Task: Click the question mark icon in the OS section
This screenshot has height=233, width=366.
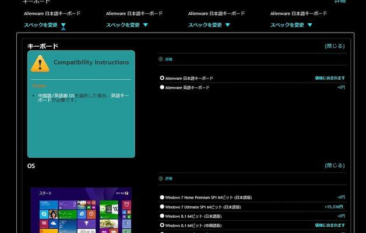Action: [161, 178]
